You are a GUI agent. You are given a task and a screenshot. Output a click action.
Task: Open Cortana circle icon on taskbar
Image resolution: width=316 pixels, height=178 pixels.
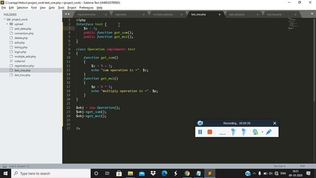coord(96,174)
